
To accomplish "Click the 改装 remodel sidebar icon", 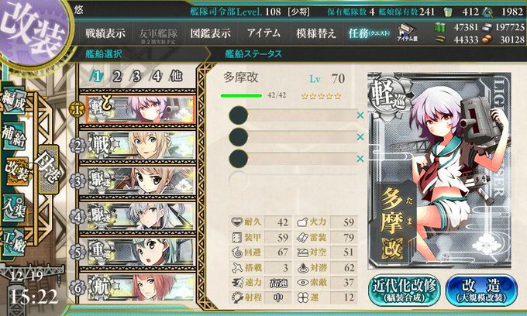I will click(15, 171).
